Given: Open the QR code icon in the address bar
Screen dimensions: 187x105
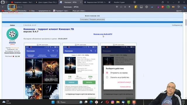Looking at the screenshot, I should [117, 7].
